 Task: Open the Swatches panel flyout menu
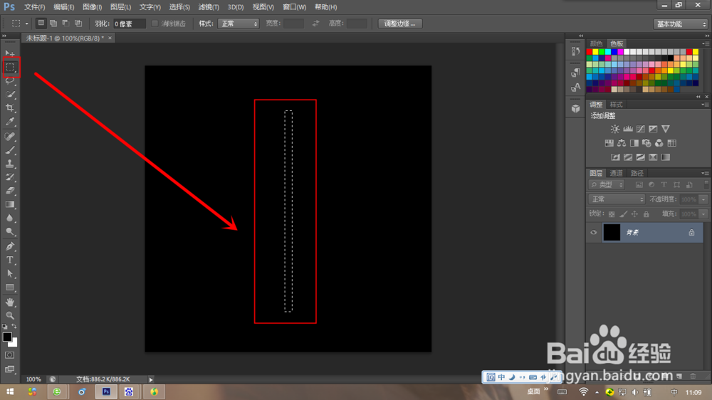705,43
